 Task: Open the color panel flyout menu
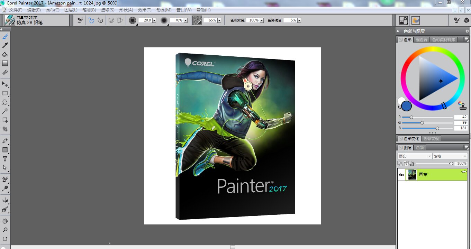tap(466, 40)
